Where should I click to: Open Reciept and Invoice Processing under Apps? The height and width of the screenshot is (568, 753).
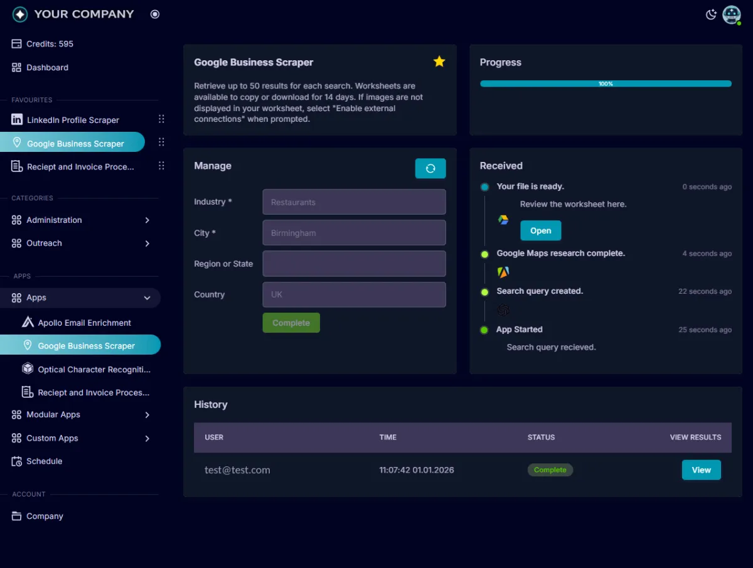tap(93, 392)
